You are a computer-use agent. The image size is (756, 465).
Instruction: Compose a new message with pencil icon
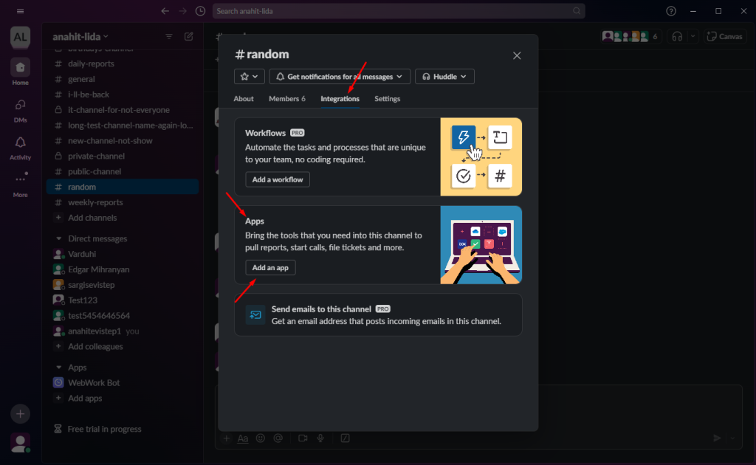pyautogui.click(x=189, y=37)
